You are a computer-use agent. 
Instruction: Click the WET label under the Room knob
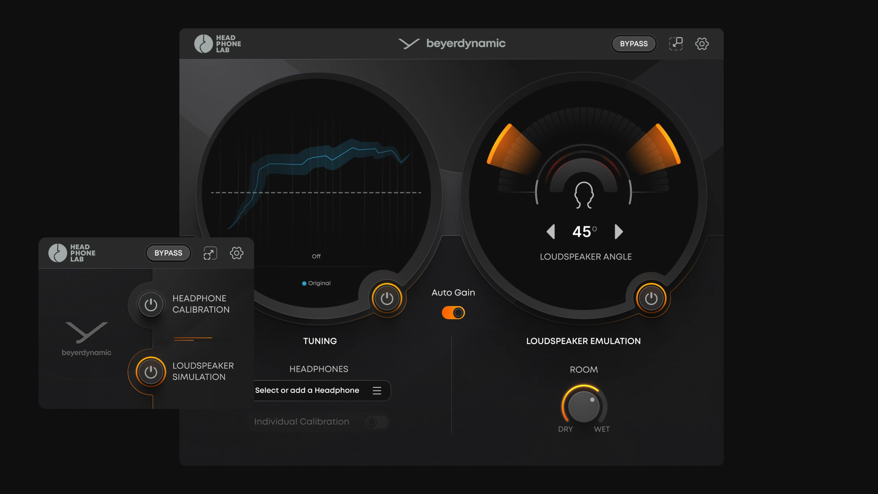602,429
